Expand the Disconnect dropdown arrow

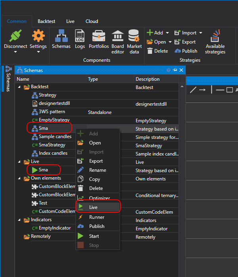[15, 52]
